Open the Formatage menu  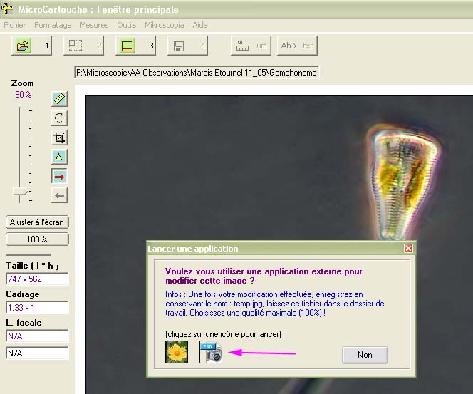pyautogui.click(x=53, y=25)
